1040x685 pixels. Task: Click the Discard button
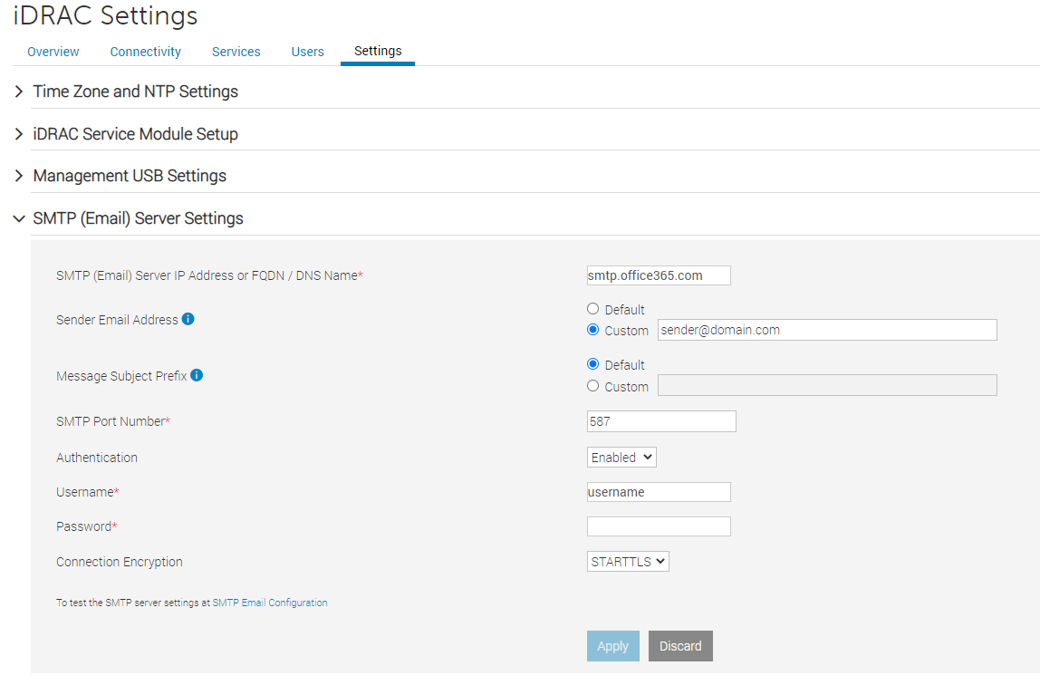point(680,645)
